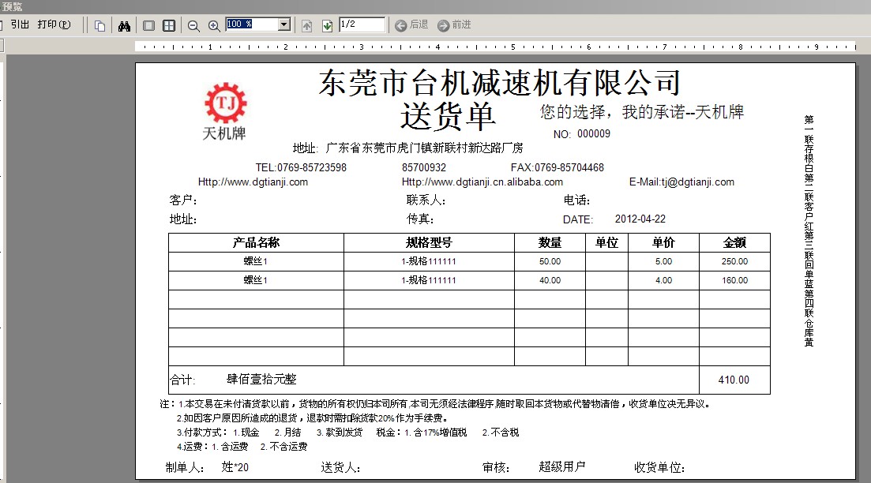This screenshot has width=871, height=483.
Task: Click the 单价 column header
Action: [x=663, y=242]
